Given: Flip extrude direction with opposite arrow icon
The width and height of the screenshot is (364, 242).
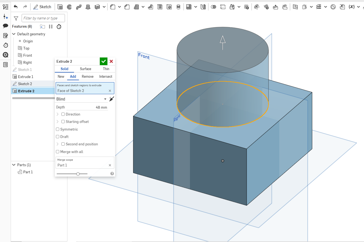Looking at the screenshot, I should click(111, 99).
